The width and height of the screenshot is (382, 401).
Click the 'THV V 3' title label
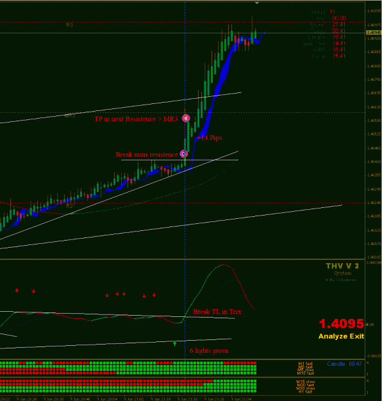click(x=342, y=266)
